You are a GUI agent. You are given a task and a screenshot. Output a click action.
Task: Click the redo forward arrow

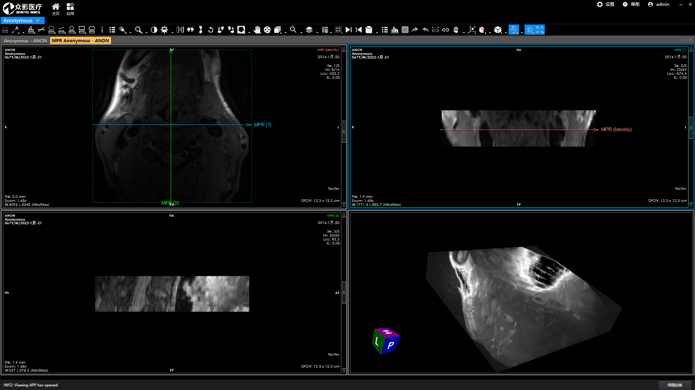click(x=415, y=30)
